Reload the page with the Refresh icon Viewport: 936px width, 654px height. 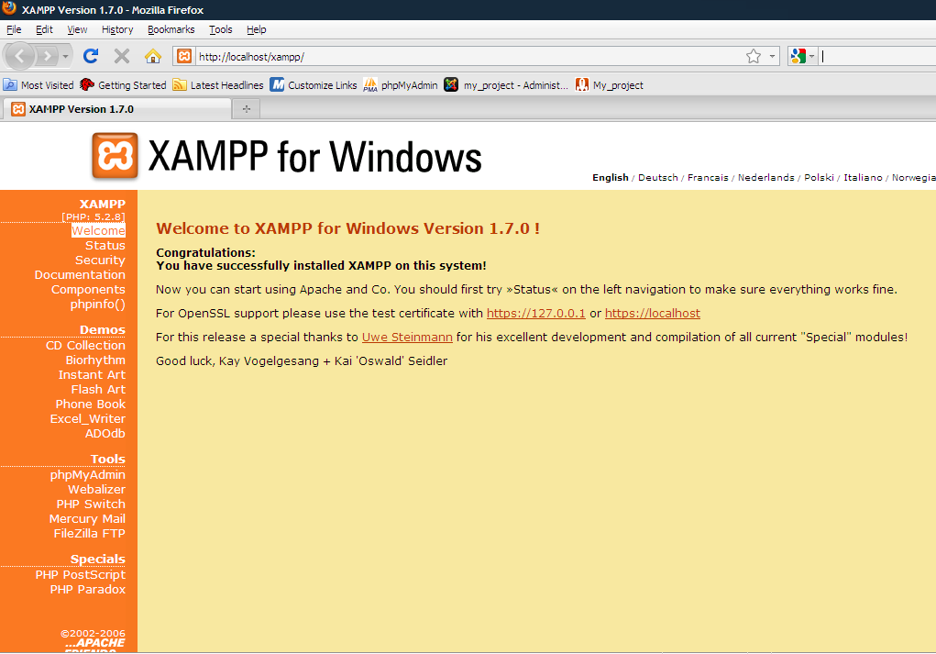point(91,56)
